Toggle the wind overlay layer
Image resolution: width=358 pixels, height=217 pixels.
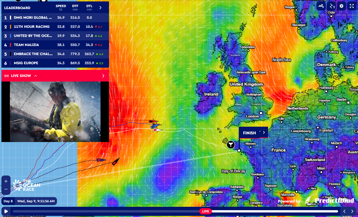(x=321, y=6)
